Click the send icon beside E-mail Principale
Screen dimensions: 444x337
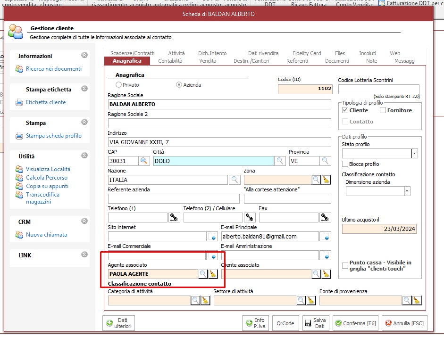[x=326, y=236]
